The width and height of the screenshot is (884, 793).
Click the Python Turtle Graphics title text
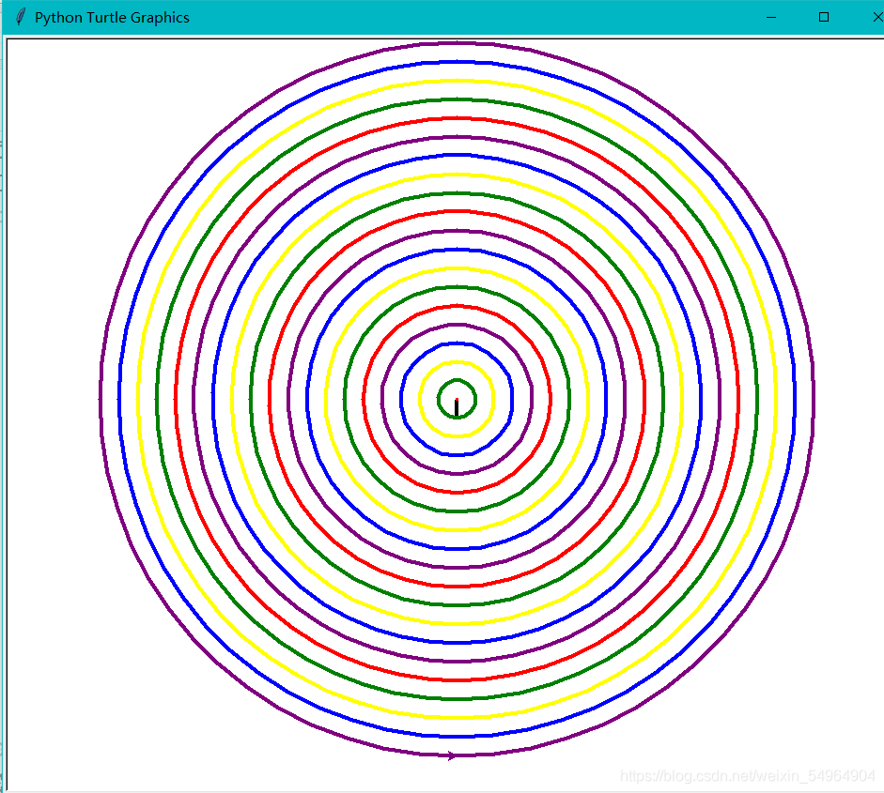pos(112,18)
